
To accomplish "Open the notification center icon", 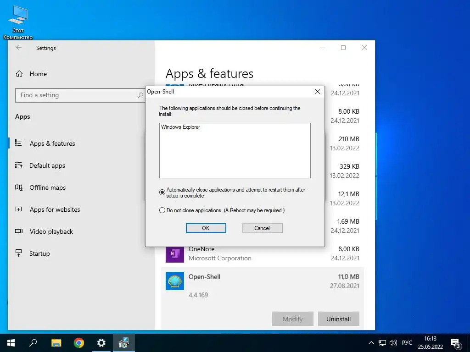I will pos(456,343).
